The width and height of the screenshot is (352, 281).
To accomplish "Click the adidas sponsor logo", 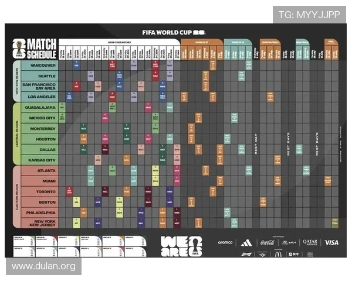I will point(246,242).
